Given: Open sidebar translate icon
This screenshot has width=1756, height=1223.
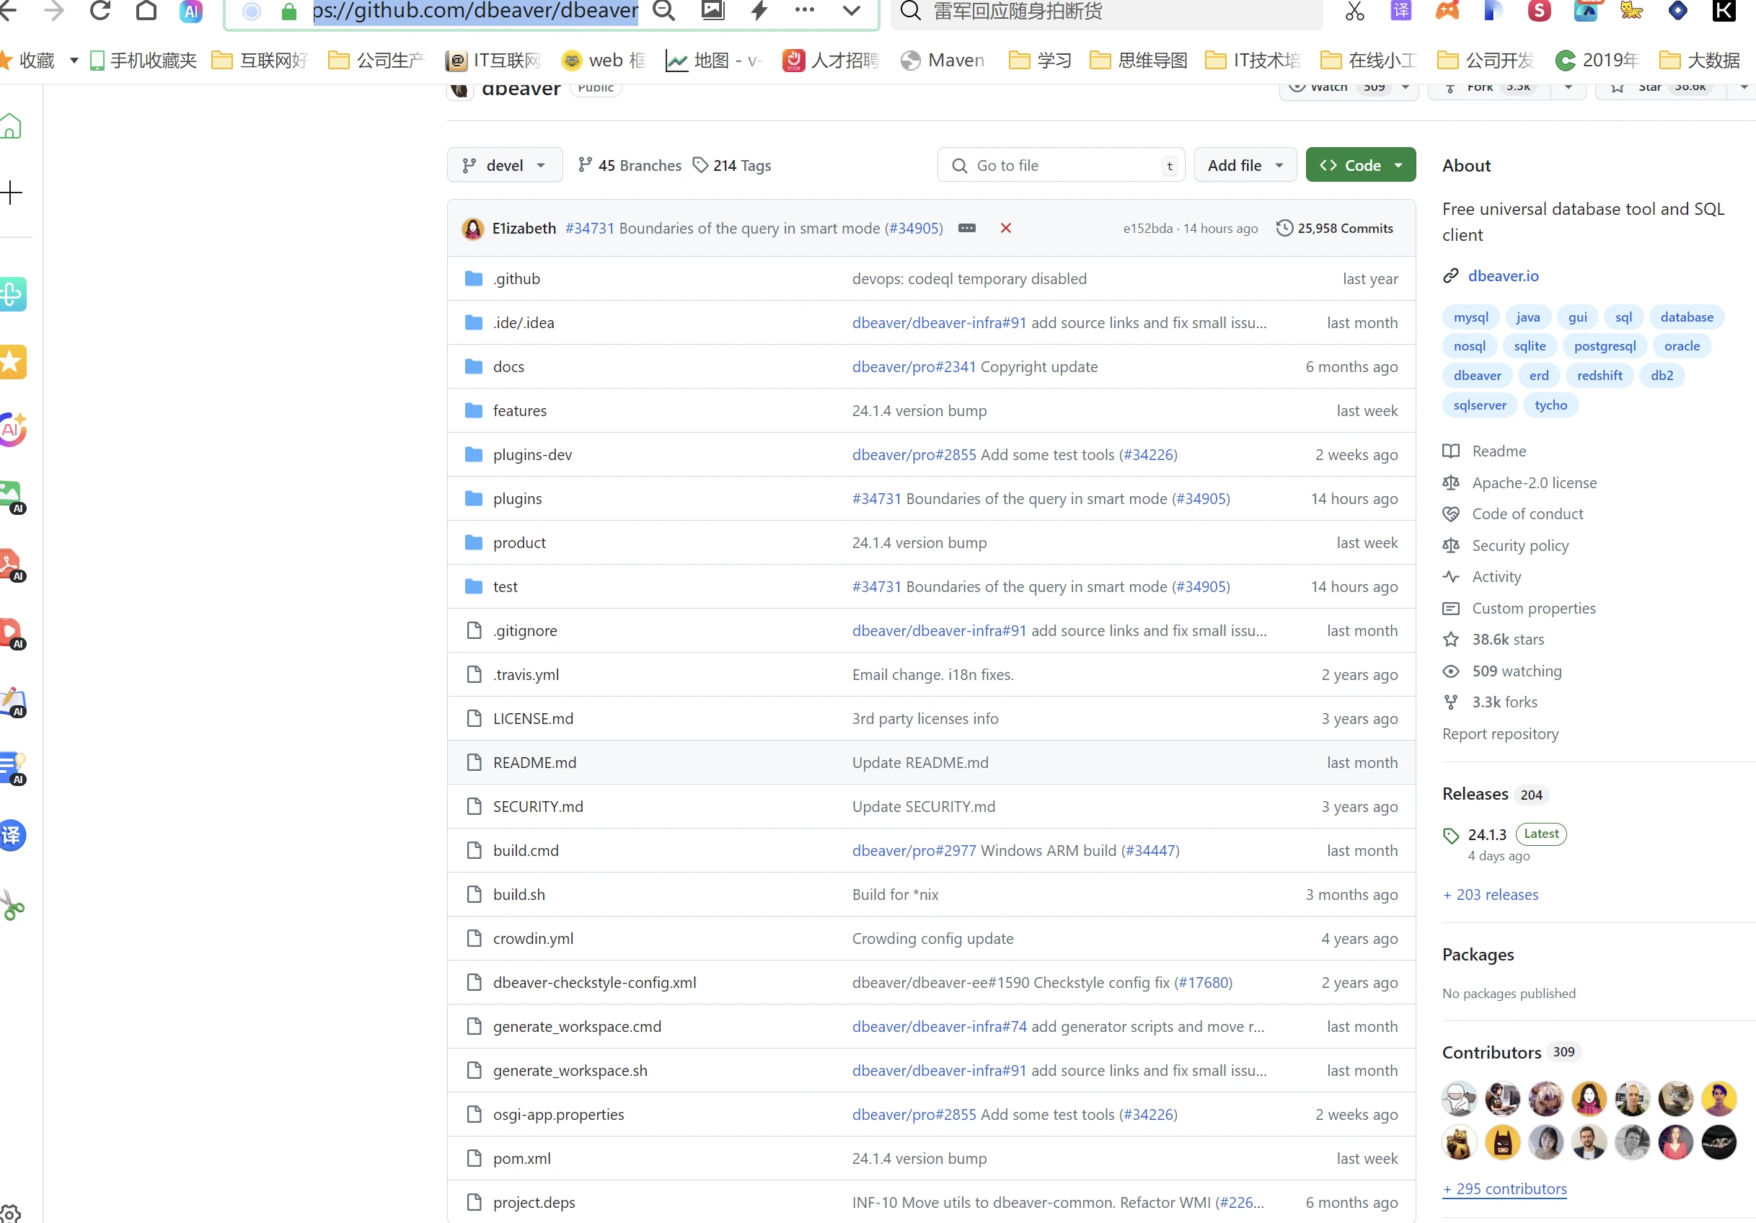Looking at the screenshot, I should pos(12,835).
